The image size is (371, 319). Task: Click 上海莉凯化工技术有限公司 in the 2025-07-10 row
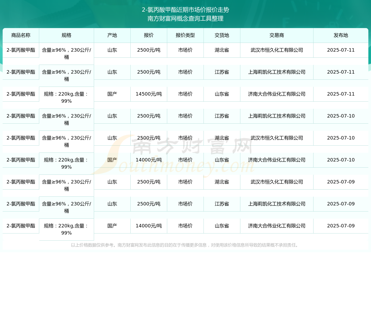277,116
